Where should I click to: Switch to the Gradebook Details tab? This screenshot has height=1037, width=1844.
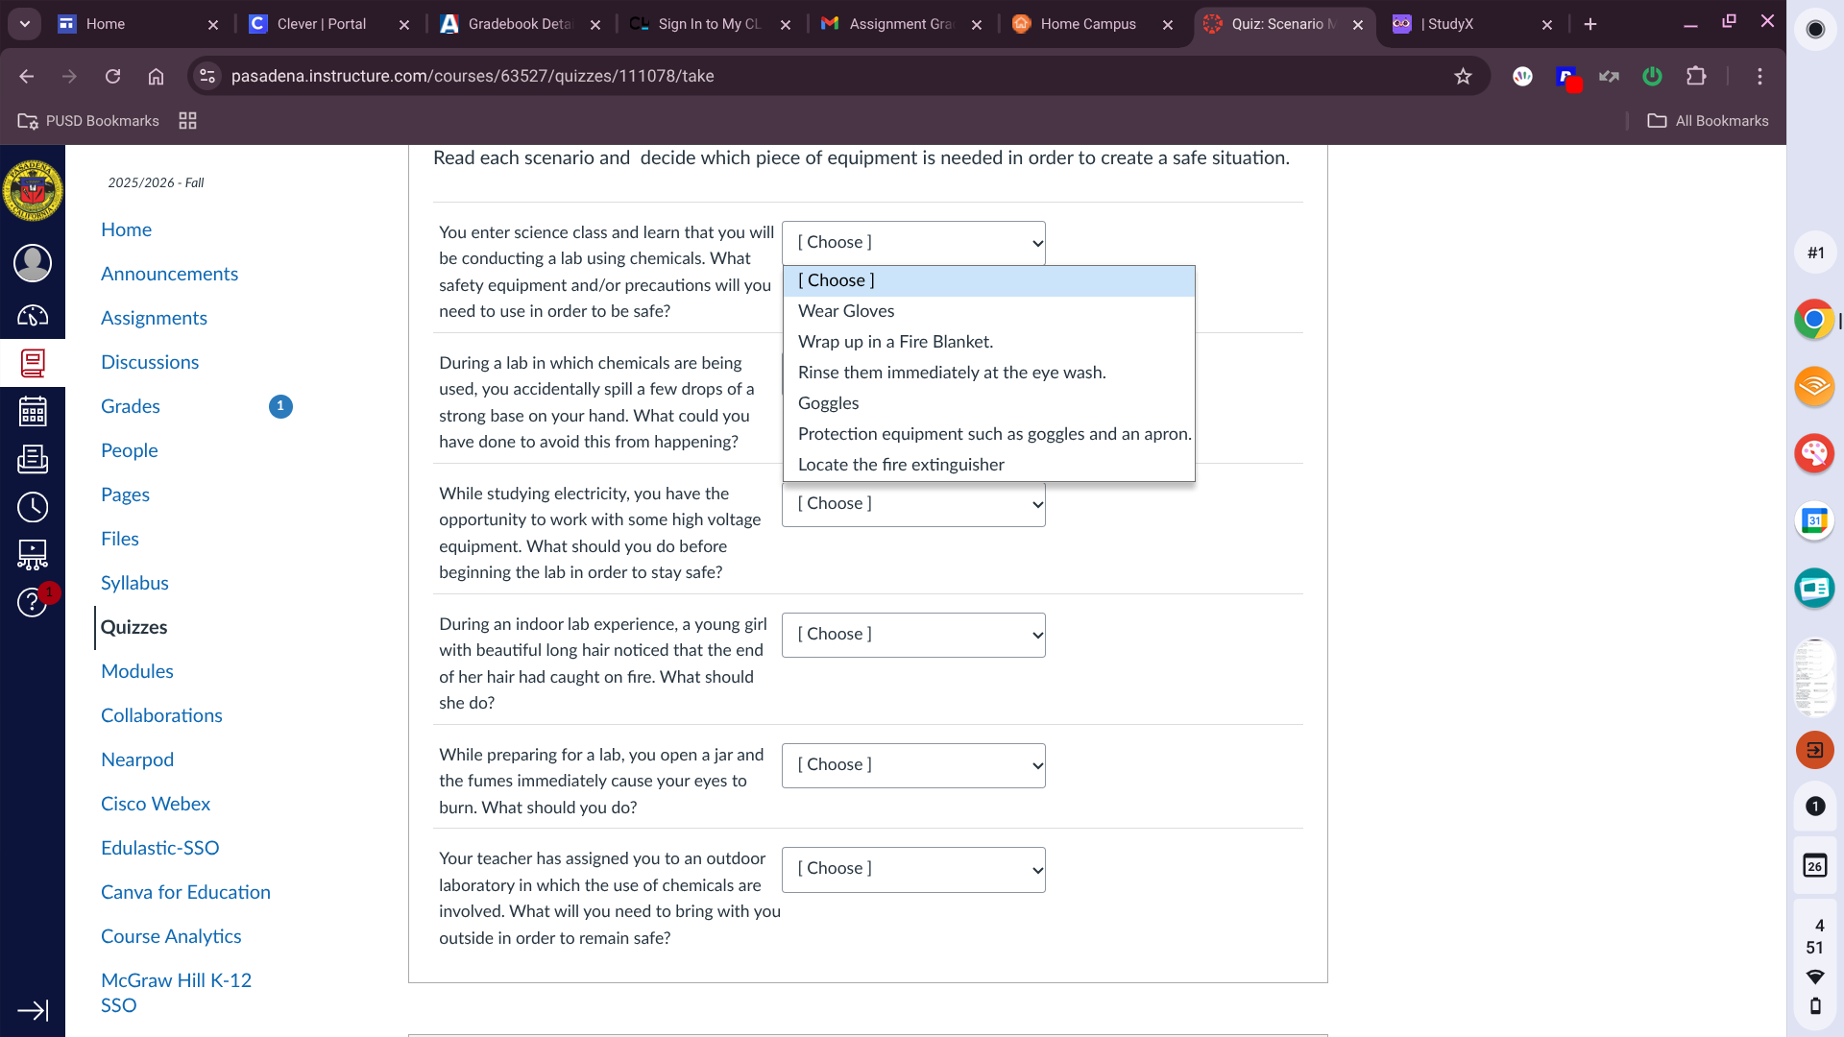tap(519, 24)
